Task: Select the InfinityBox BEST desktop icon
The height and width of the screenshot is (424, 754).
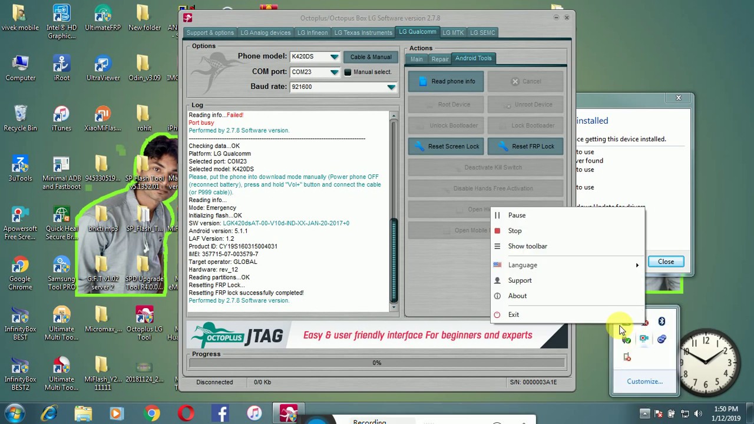Action: click(x=21, y=323)
